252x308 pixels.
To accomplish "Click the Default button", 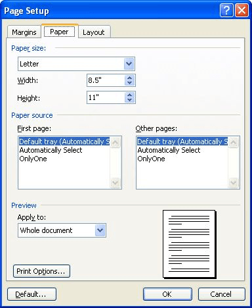I will pyautogui.click(x=31, y=294).
